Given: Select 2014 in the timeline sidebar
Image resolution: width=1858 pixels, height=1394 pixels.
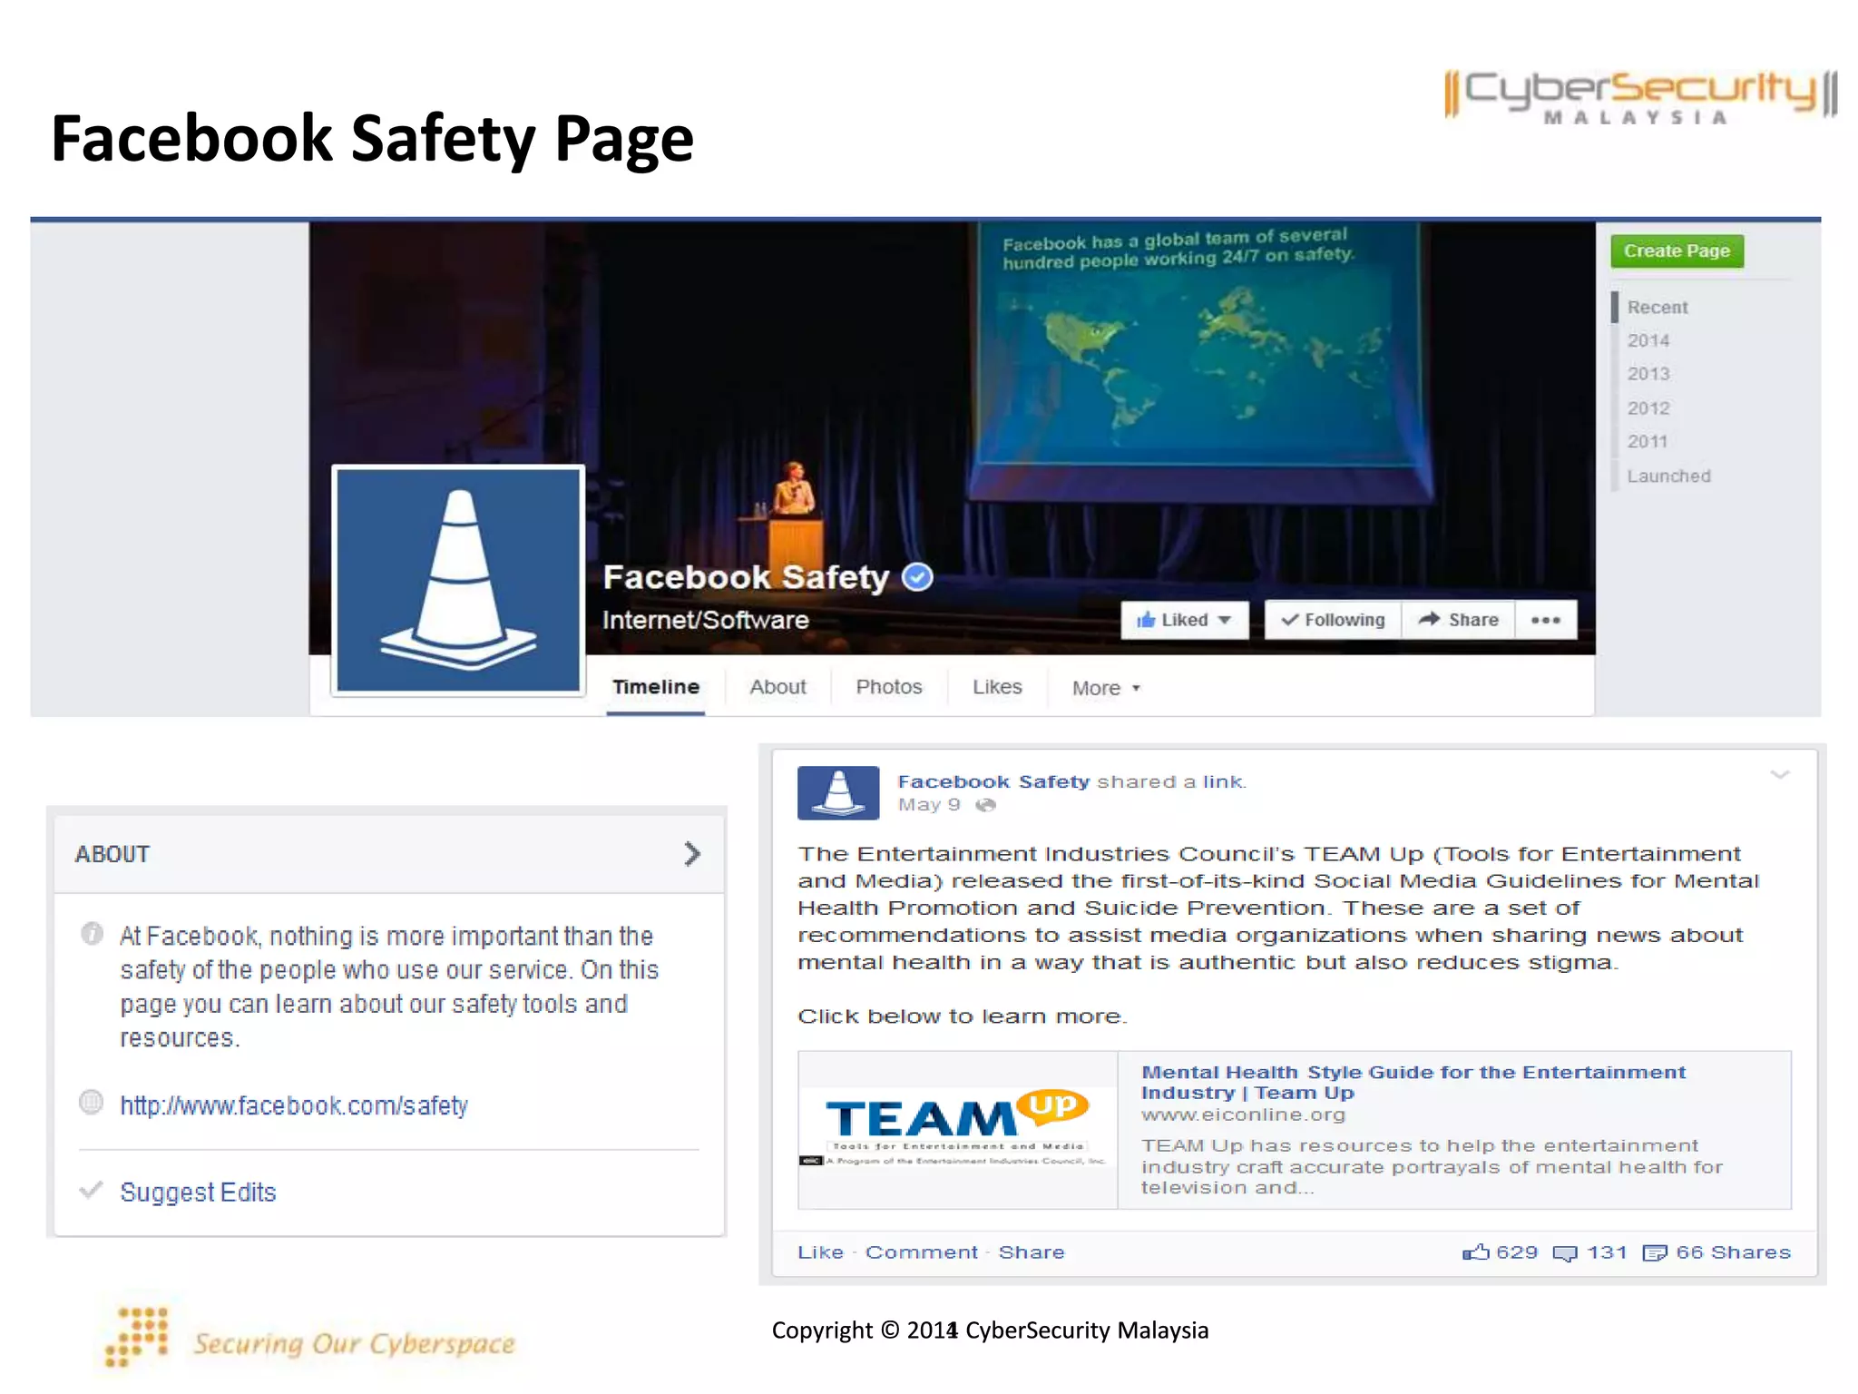Looking at the screenshot, I should coord(1648,340).
